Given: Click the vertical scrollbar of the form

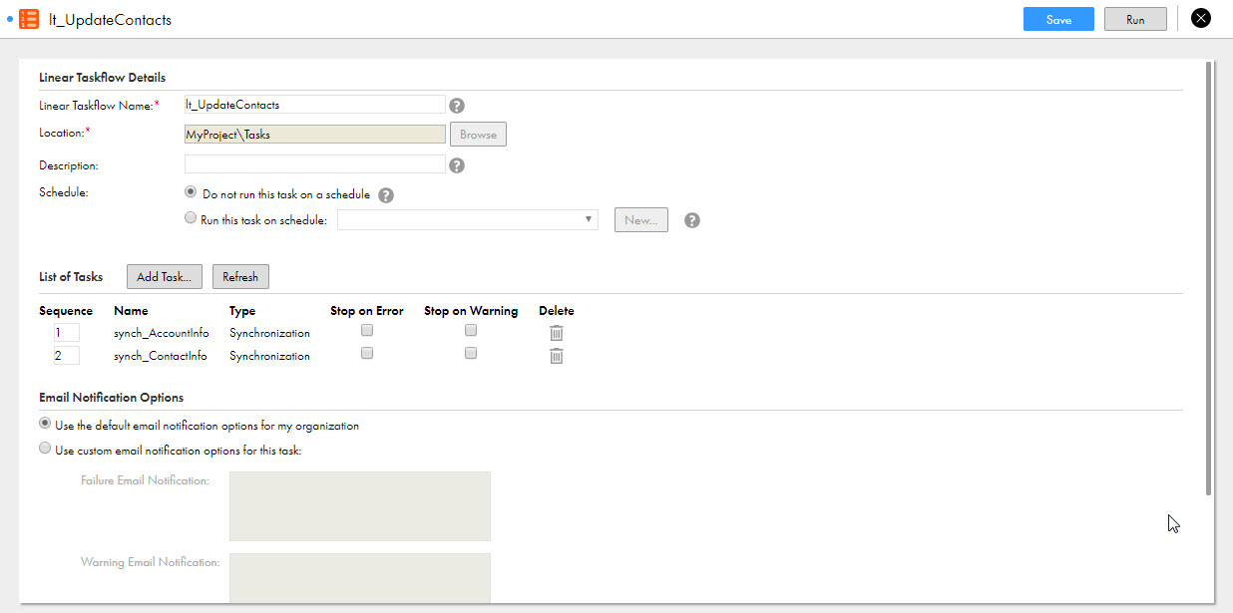Looking at the screenshot, I should click(x=1209, y=279).
